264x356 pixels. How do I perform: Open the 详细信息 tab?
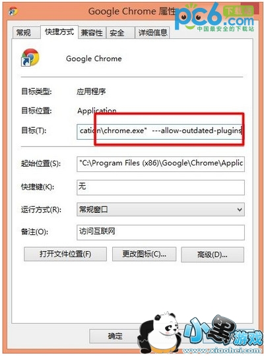(x=152, y=33)
